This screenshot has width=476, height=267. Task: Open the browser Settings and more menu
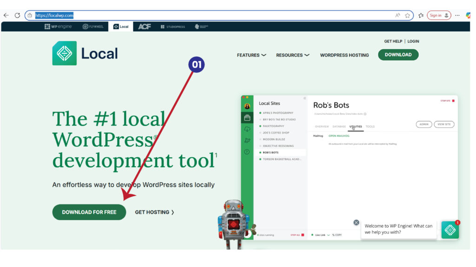457,15
